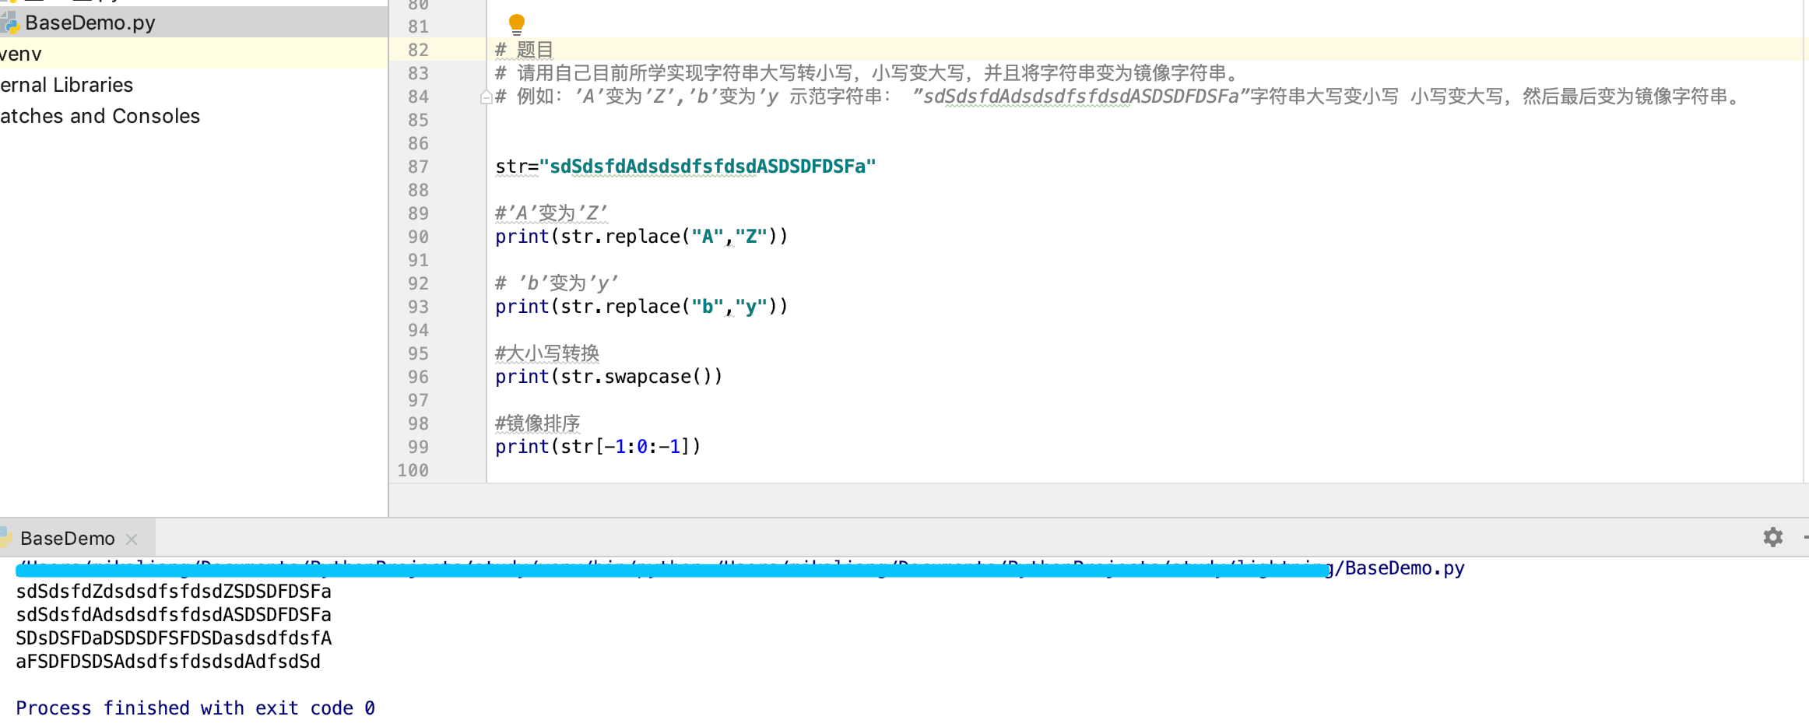Screen dimensions: 1809x727
Task: Click the "Process finished with exit code 0" line
Action: 195,708
